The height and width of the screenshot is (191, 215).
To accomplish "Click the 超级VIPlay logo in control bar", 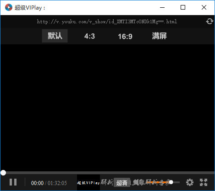I will click(x=88, y=182).
